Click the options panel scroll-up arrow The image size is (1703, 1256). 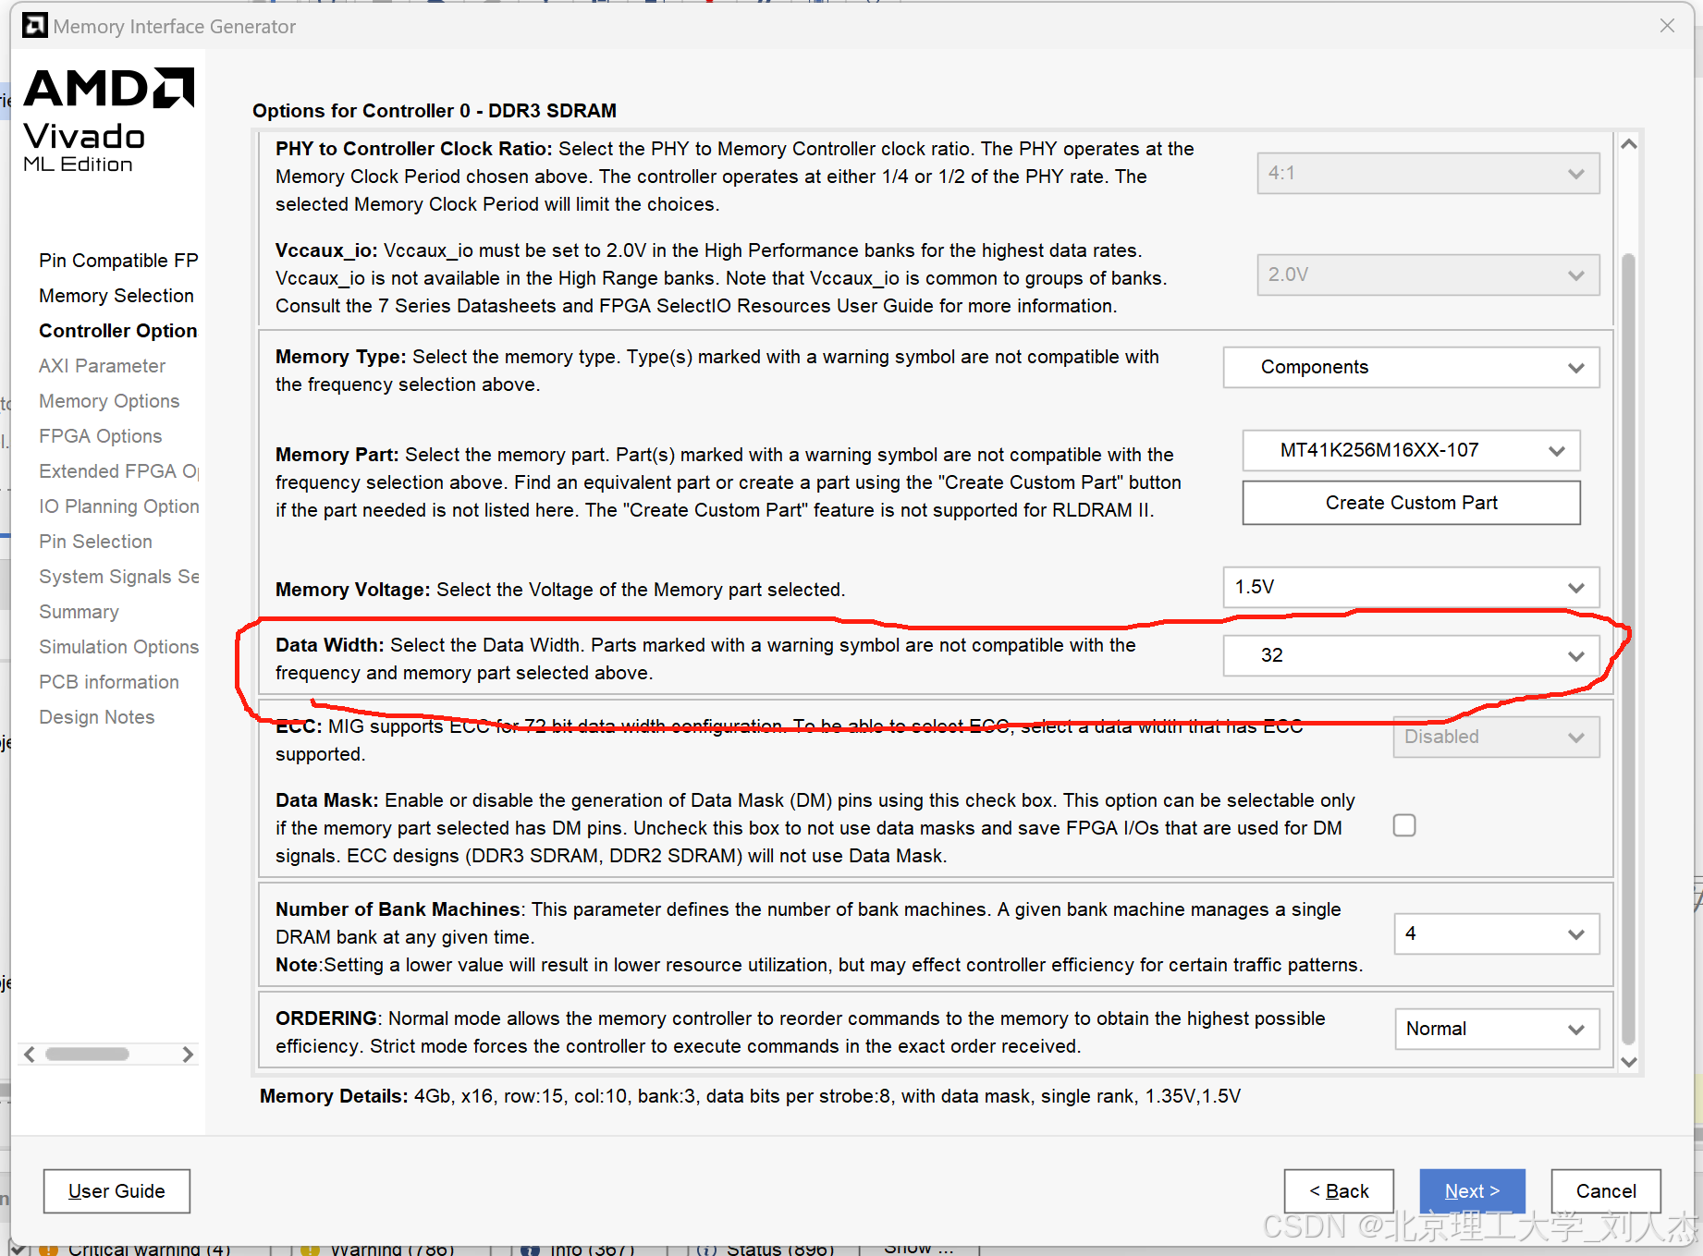(1629, 144)
